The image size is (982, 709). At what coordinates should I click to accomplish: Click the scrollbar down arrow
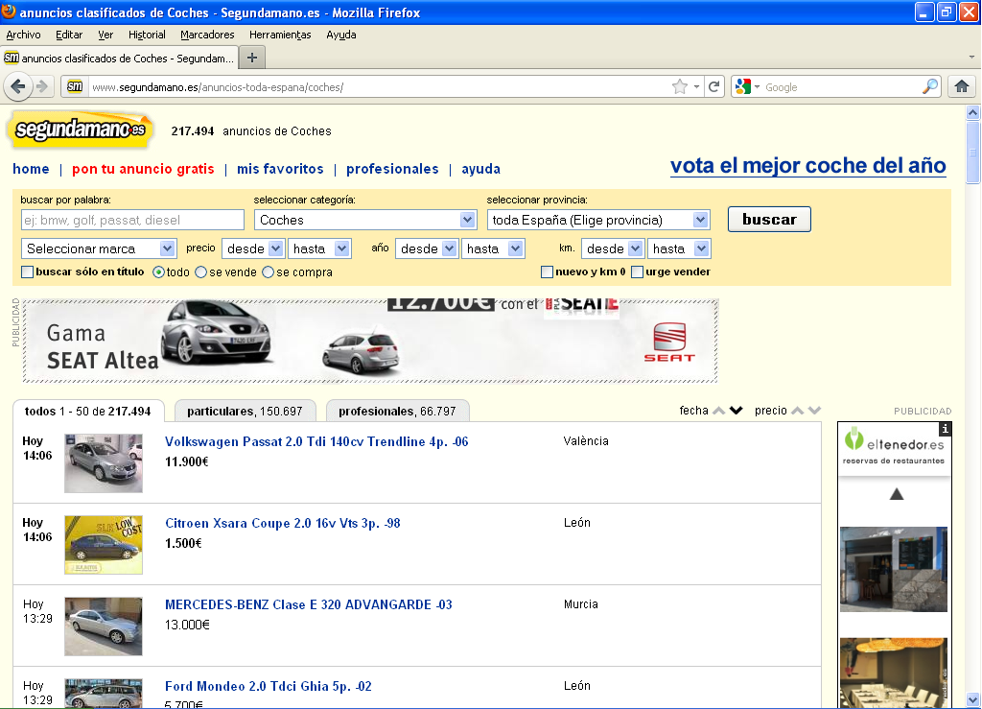click(x=972, y=699)
